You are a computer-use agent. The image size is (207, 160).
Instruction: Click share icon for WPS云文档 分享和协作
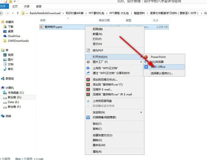point(88,73)
